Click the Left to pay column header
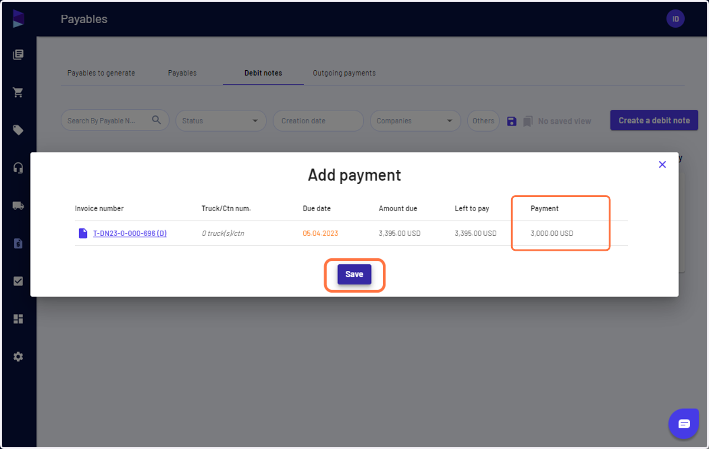The height and width of the screenshot is (449, 709). coord(472,209)
